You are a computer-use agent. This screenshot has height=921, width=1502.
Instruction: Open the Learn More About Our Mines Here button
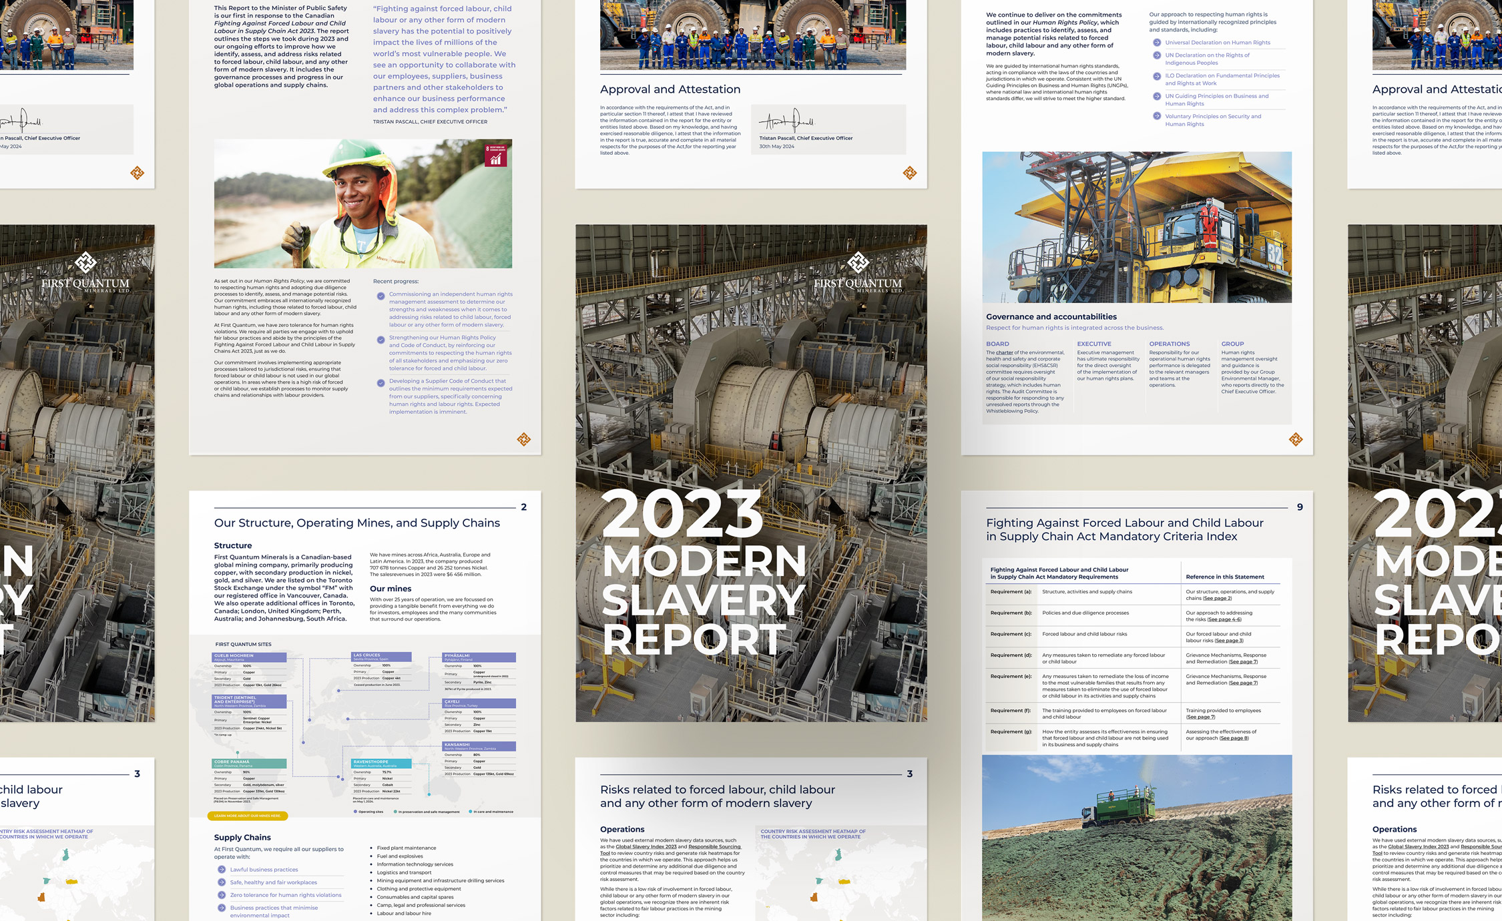point(248,816)
